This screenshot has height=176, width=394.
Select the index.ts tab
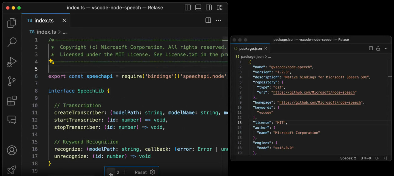46,21
